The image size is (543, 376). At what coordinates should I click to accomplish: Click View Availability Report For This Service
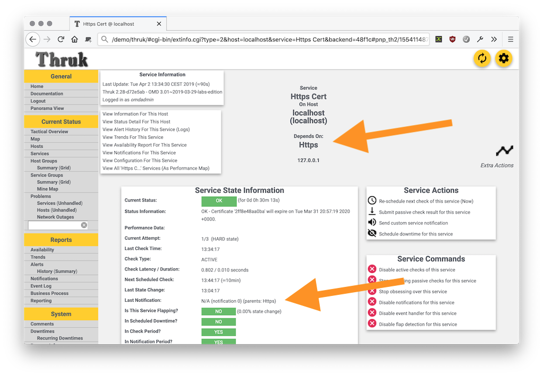pos(144,145)
